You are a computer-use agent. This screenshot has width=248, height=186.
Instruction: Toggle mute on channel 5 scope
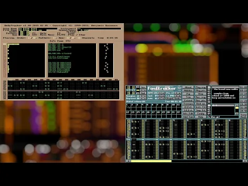[x=149, y=107]
